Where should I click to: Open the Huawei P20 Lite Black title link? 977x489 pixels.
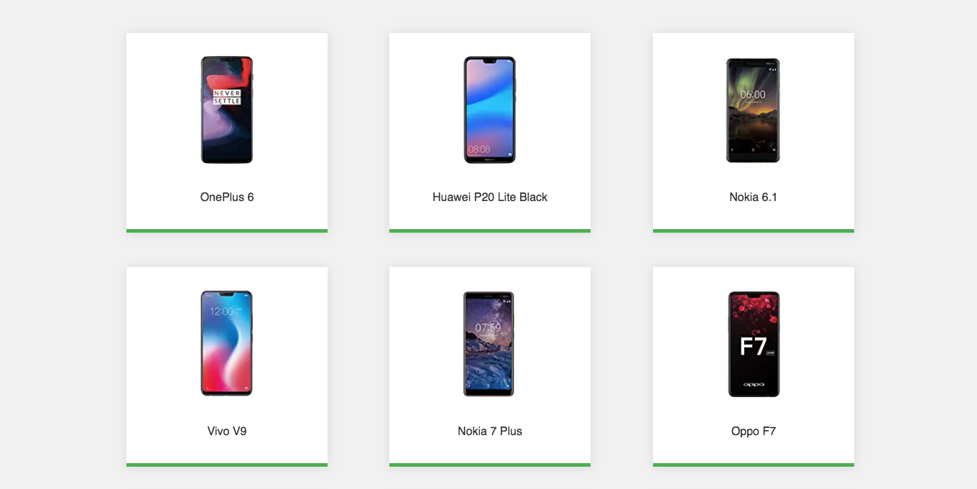490,197
